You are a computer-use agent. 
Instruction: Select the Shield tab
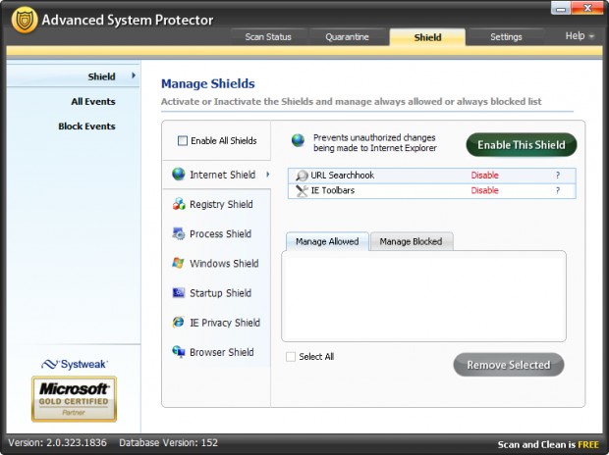[x=427, y=37]
